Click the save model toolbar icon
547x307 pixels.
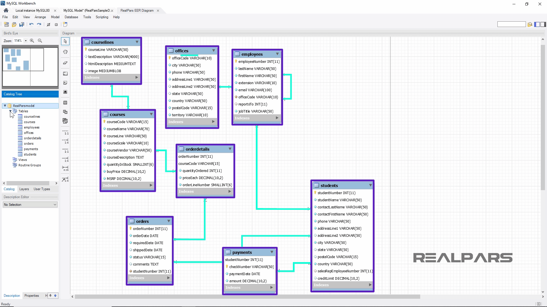coord(22,24)
